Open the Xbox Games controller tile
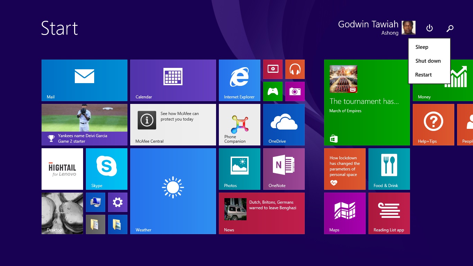Image resolution: width=473 pixels, height=266 pixels. point(273,91)
